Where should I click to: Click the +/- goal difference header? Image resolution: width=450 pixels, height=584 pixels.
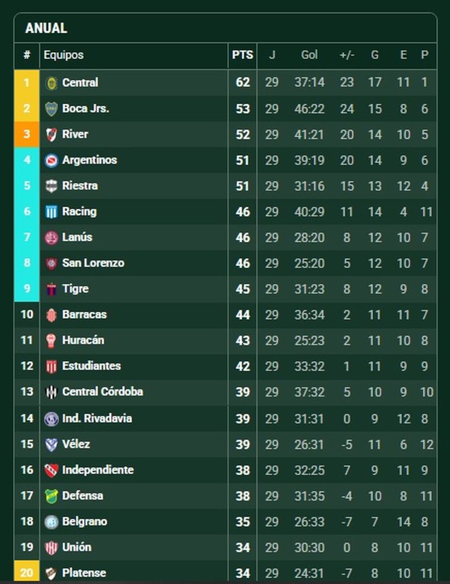[x=347, y=55]
